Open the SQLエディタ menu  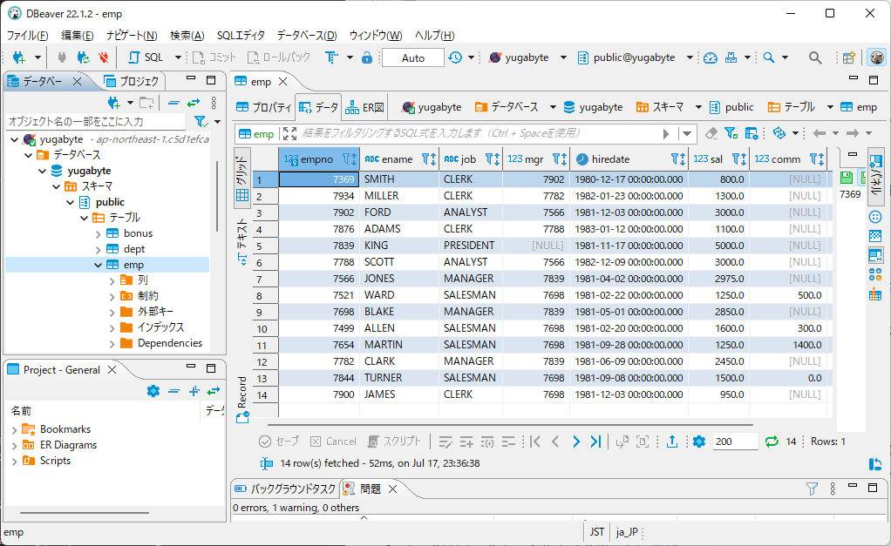pyautogui.click(x=241, y=35)
